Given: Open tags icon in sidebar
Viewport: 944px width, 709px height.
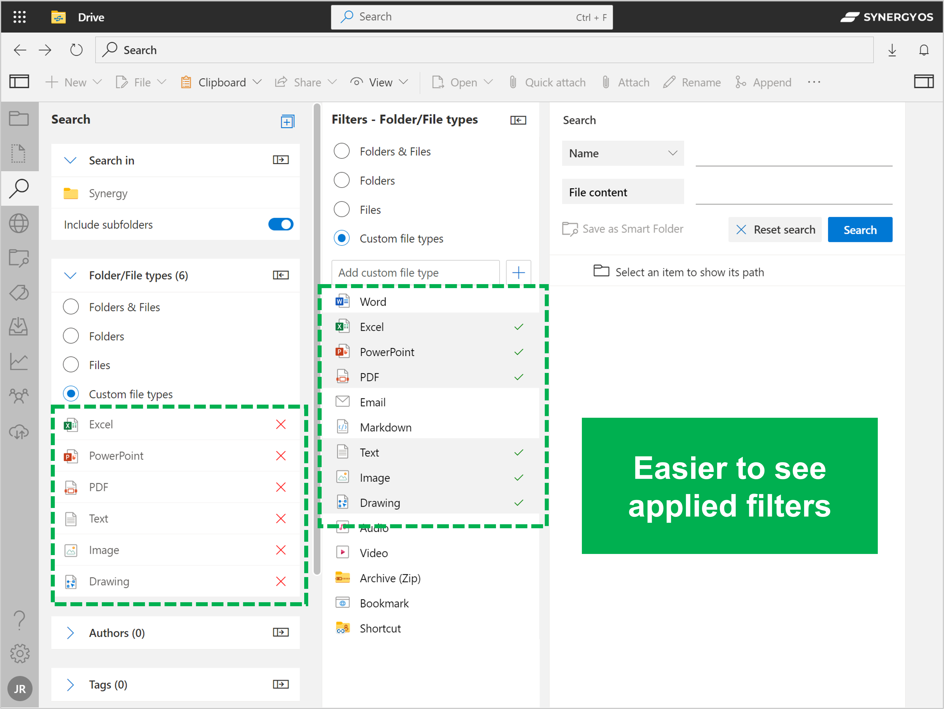Looking at the screenshot, I should [x=19, y=293].
